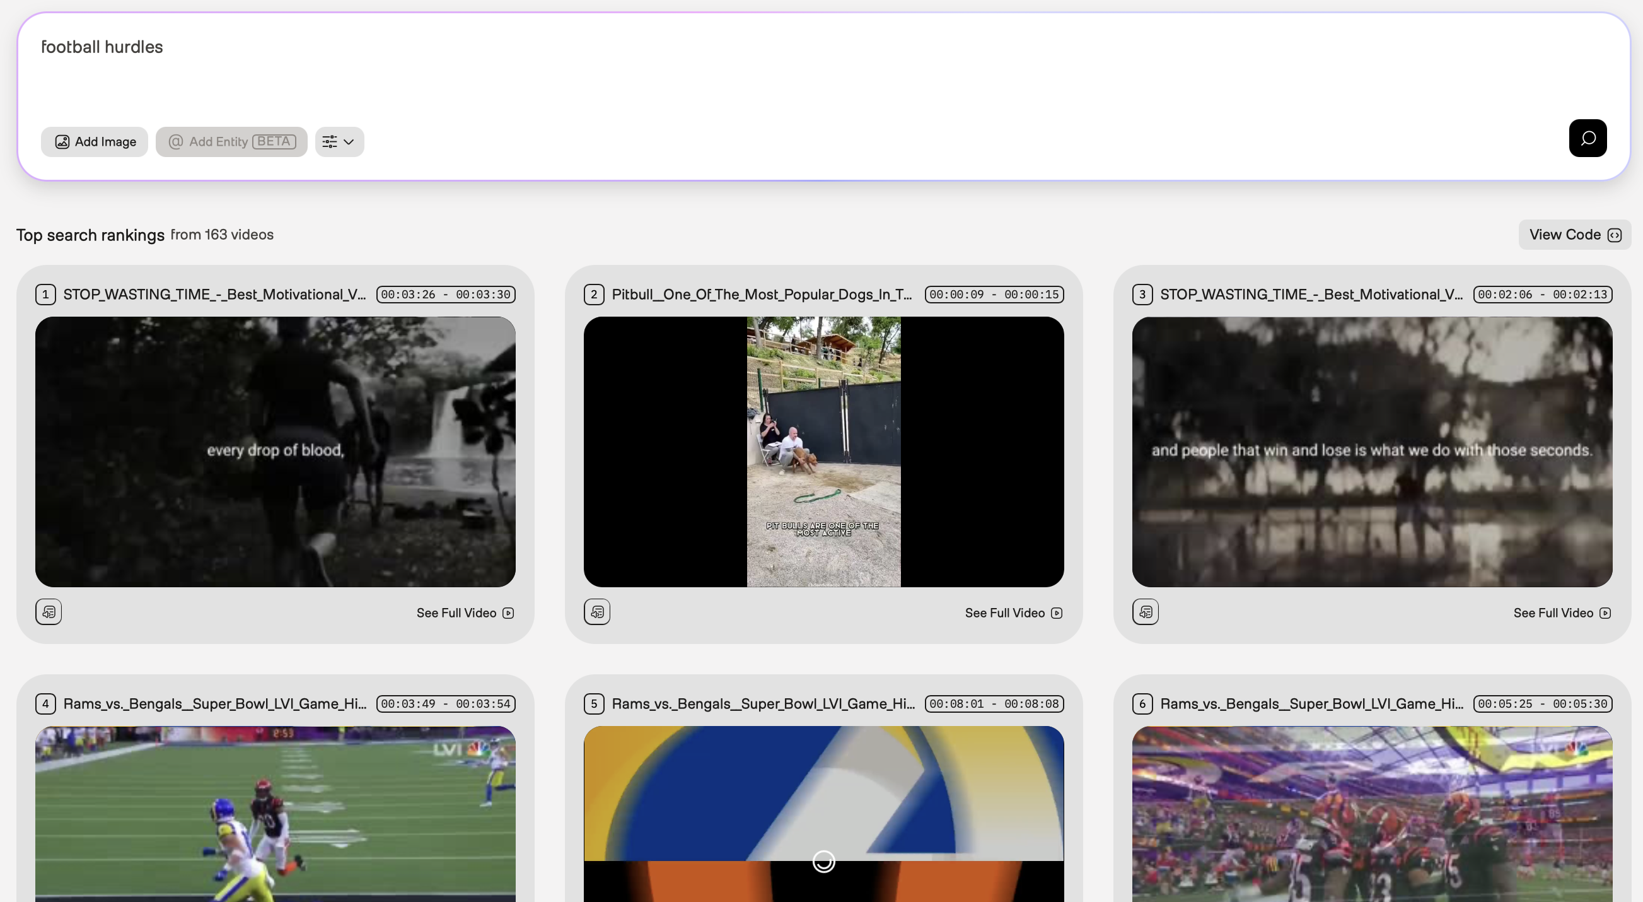Play the 'every drop of blood' thumbnail

click(275, 452)
